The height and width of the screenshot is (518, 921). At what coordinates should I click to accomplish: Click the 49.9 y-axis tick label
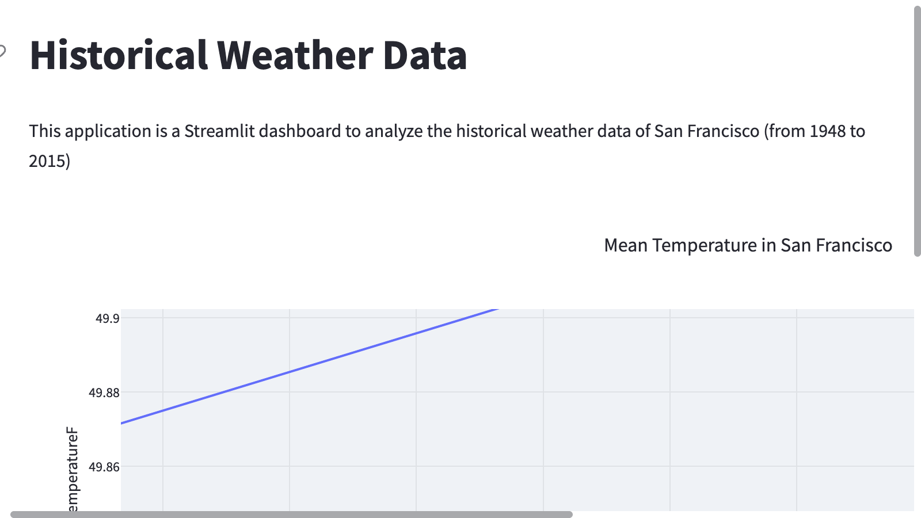click(x=108, y=318)
